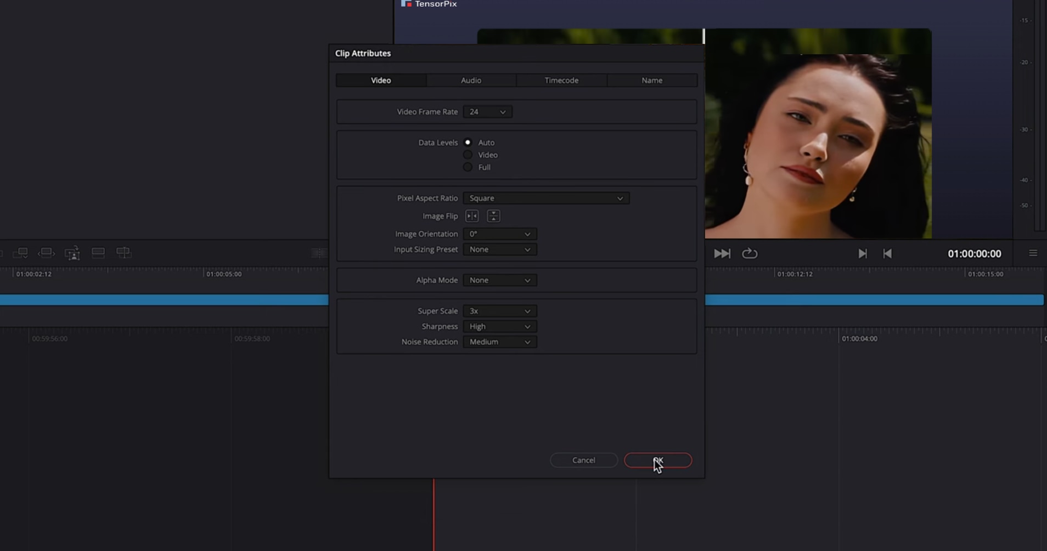The width and height of the screenshot is (1047, 551).
Task: Click the OK button
Action: 658,461
